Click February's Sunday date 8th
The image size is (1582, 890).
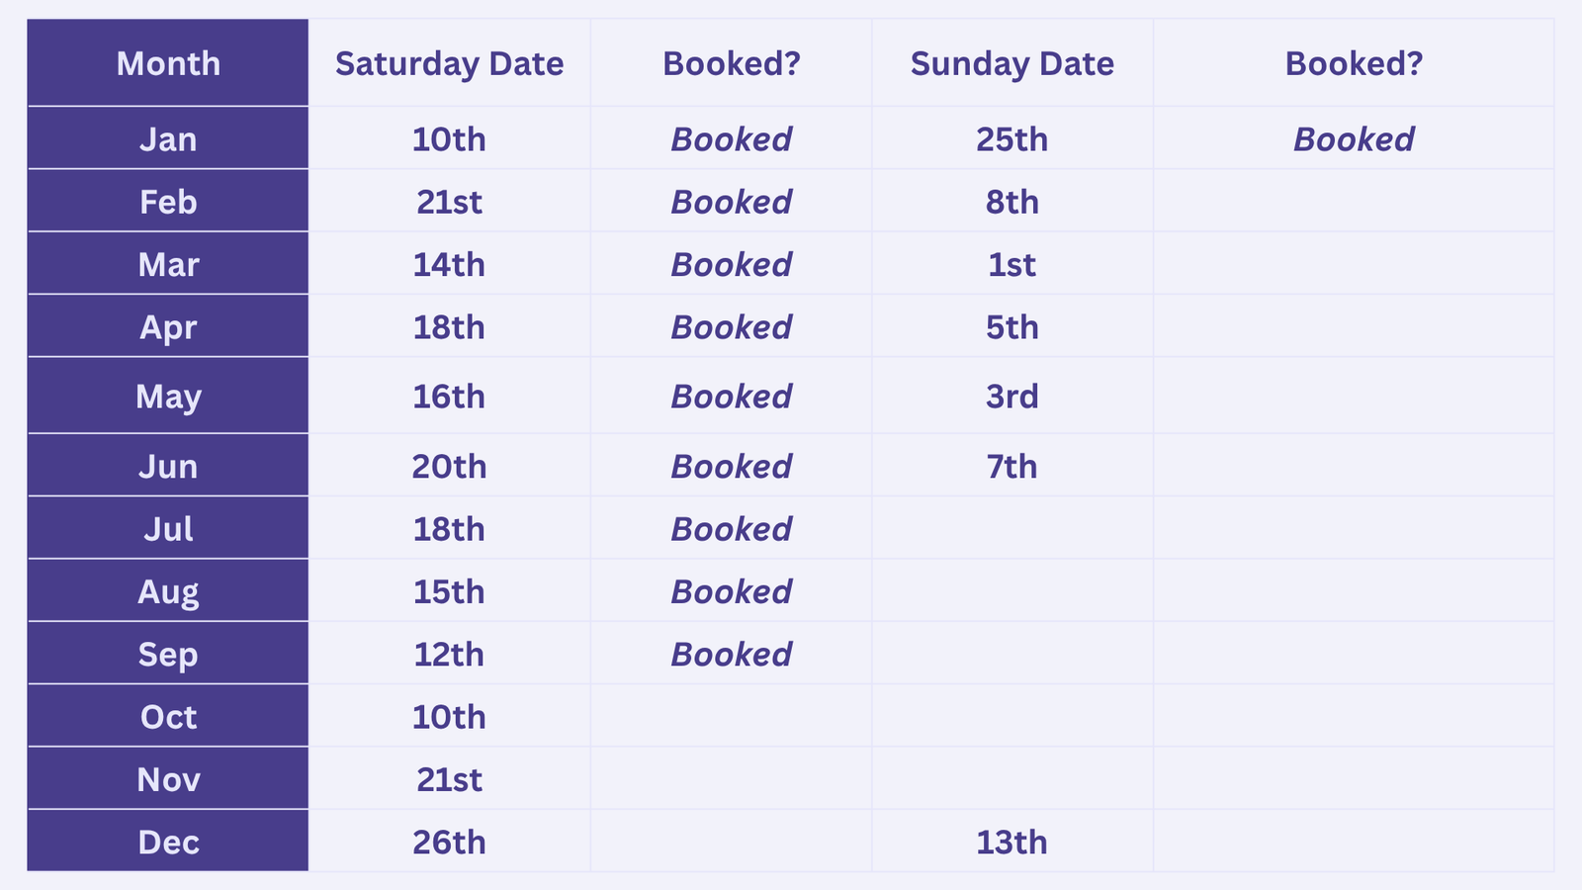coord(1011,202)
